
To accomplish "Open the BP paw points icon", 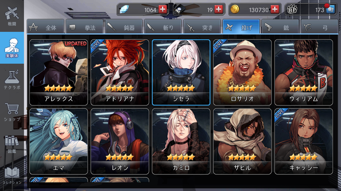I will coord(292,10).
